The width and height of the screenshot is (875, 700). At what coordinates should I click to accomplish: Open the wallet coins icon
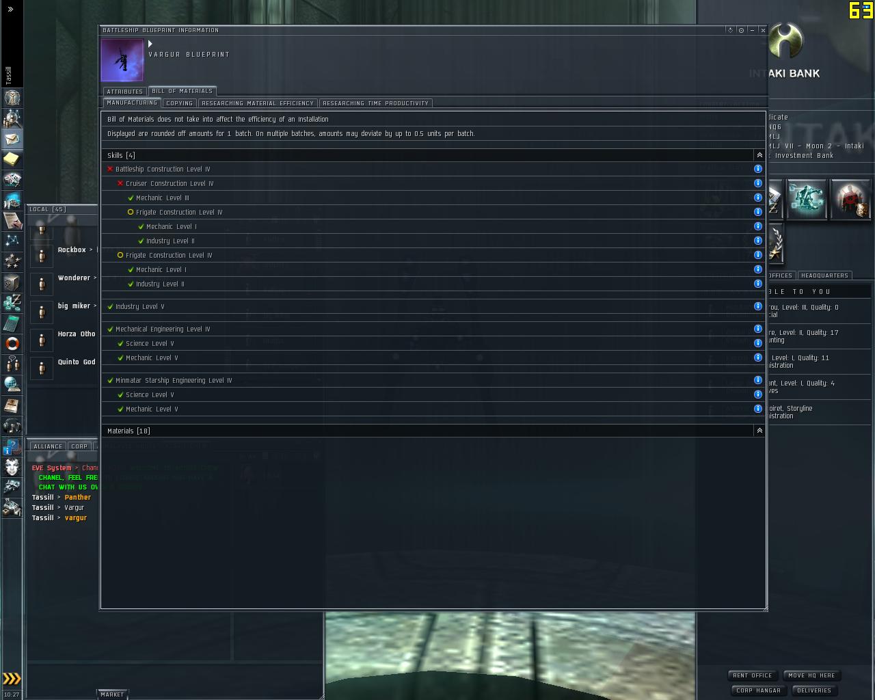coord(12,302)
